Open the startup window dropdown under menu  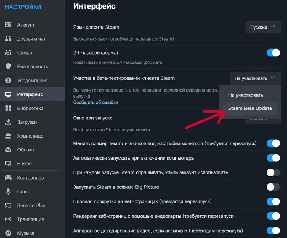pos(263,121)
